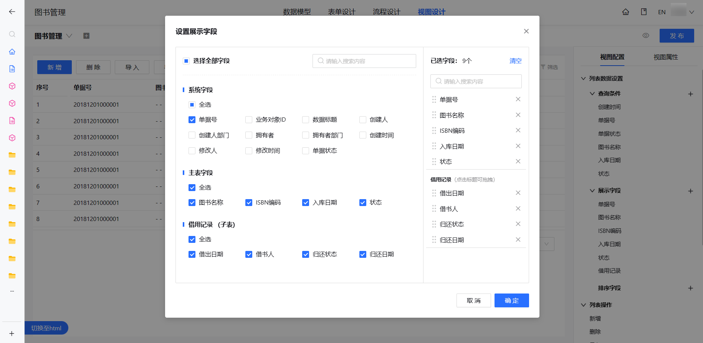This screenshot has height=343, width=703.
Task: Click the plus icon next to 图书管理 title
Action: 86,36
